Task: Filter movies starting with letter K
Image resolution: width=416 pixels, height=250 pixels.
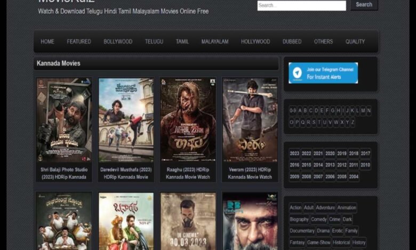Action: pos(352,111)
